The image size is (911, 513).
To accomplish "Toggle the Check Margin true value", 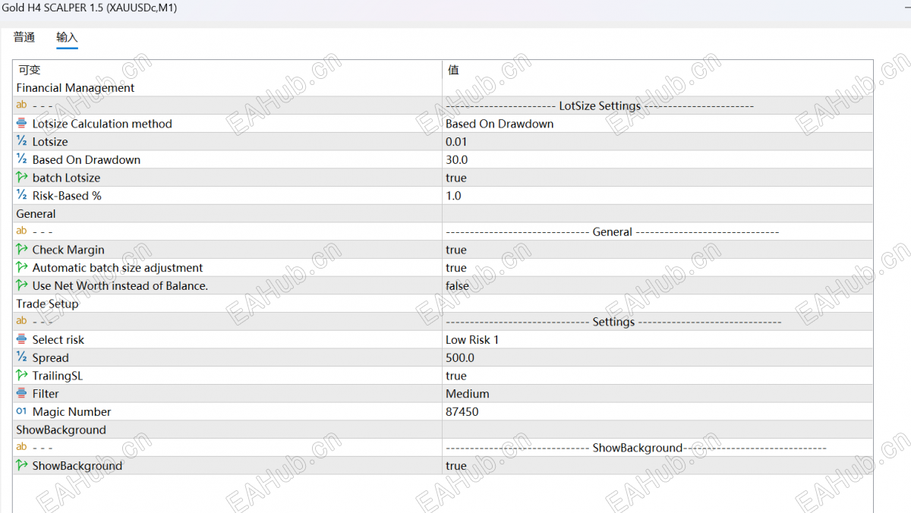I will coord(657,250).
